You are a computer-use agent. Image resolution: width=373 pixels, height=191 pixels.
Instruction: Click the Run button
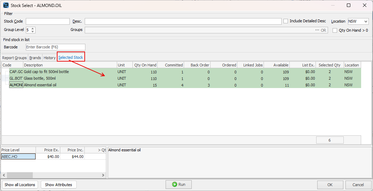tap(178, 184)
